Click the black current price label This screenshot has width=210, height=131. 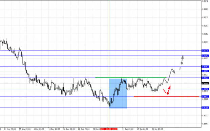click(x=205, y=83)
